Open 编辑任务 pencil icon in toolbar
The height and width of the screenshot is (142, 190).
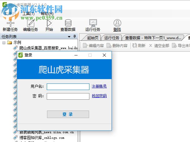(31, 23)
